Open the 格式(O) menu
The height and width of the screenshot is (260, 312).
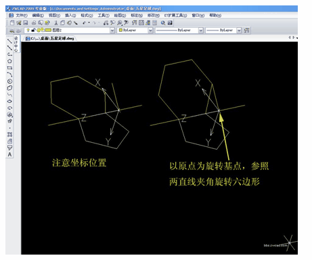pos(87,16)
